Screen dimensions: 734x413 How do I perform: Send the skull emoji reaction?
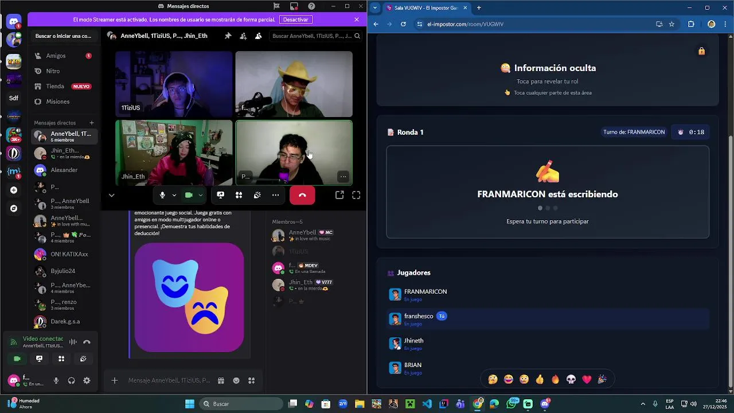coord(571,379)
